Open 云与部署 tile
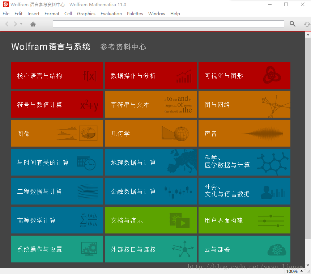Viewport: 311px width, 274px height. click(x=244, y=249)
